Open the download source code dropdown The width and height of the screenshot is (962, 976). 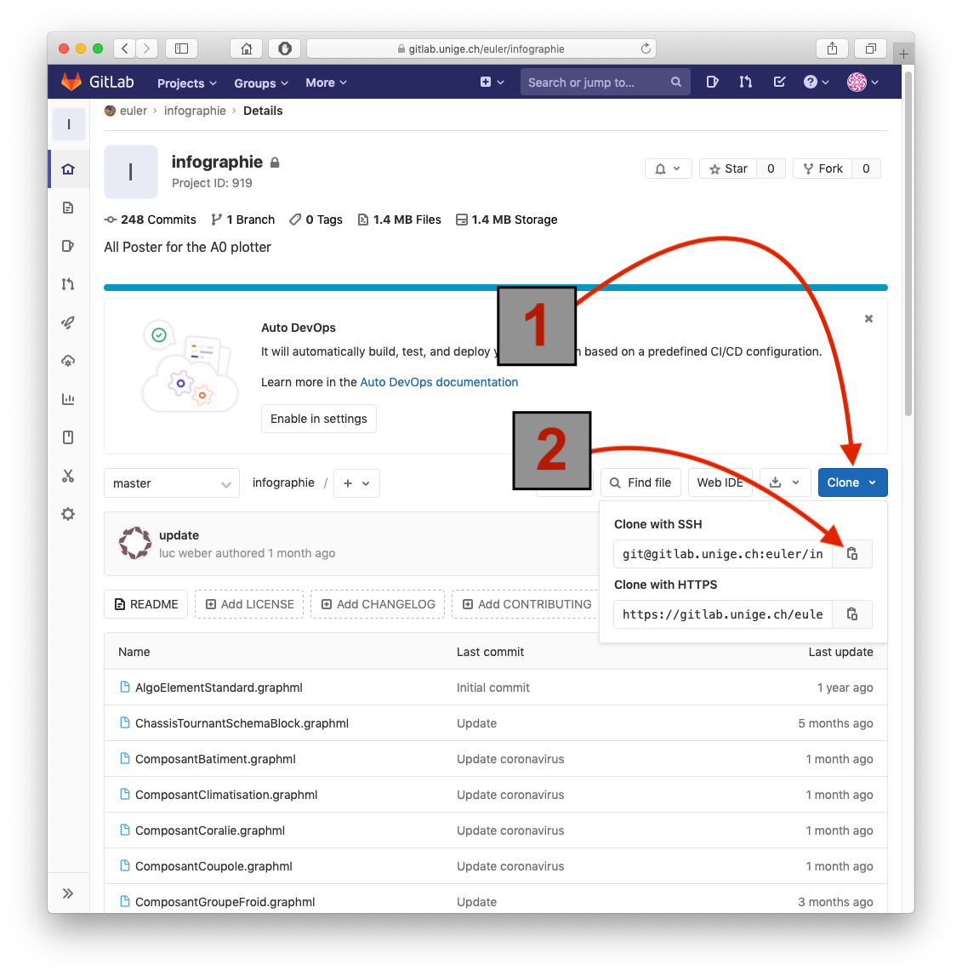[784, 482]
